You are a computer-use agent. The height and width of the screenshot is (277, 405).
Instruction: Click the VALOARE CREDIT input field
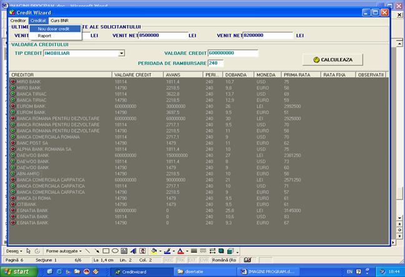coord(233,53)
